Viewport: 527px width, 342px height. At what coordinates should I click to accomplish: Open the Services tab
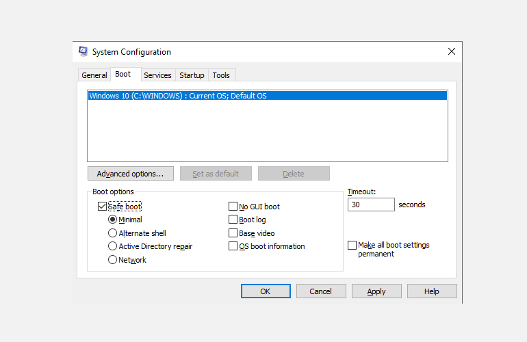[x=157, y=75]
